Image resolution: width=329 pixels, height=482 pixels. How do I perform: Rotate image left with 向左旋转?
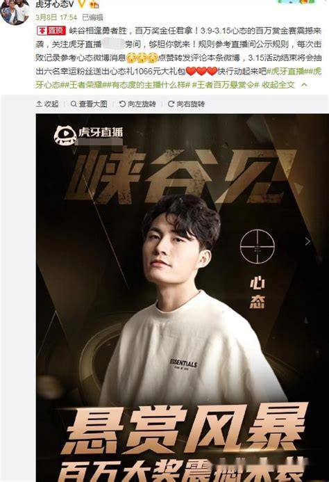point(137,104)
